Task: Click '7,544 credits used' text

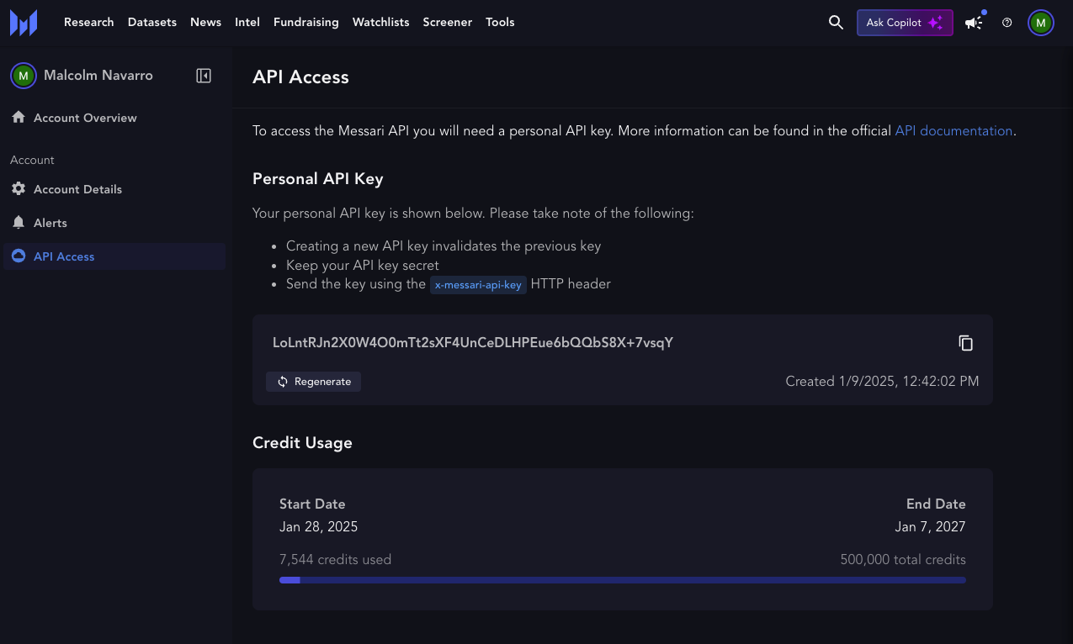Action: click(335, 560)
